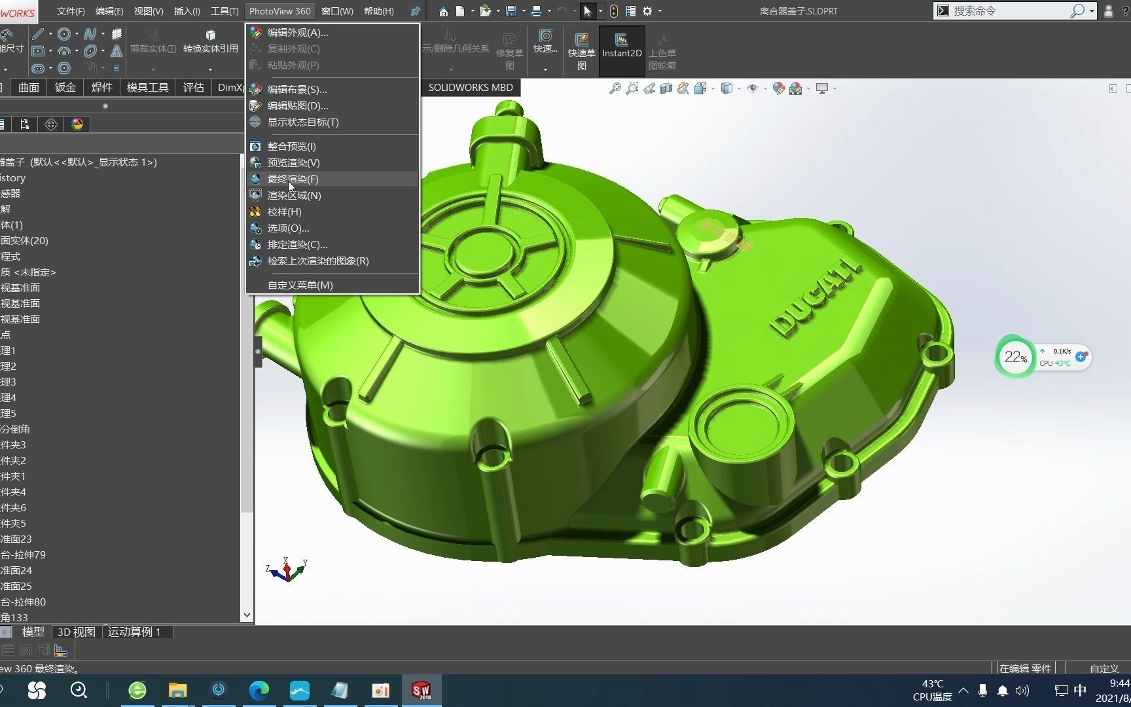Select Recall Last Rendered Image entry

click(x=332, y=261)
